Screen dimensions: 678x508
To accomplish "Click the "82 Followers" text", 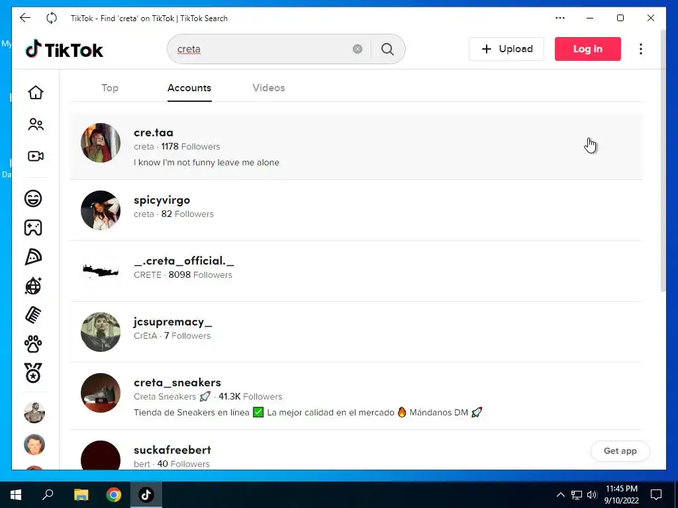I will tap(187, 214).
